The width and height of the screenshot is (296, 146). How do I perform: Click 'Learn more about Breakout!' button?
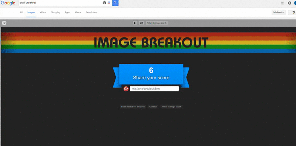(x=133, y=107)
